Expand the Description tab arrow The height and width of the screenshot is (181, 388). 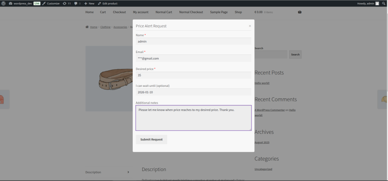[128, 172]
